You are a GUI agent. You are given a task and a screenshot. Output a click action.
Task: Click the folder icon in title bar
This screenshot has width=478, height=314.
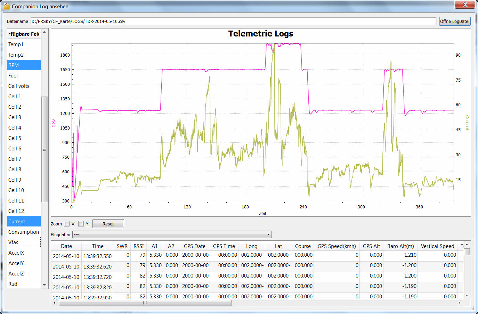6,6
